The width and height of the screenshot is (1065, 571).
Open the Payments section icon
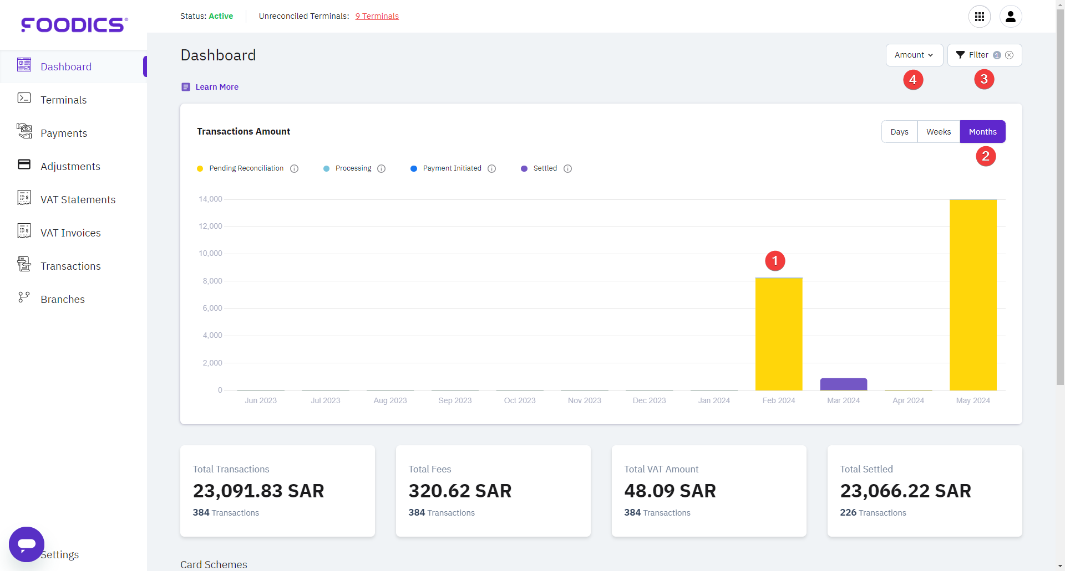24,131
